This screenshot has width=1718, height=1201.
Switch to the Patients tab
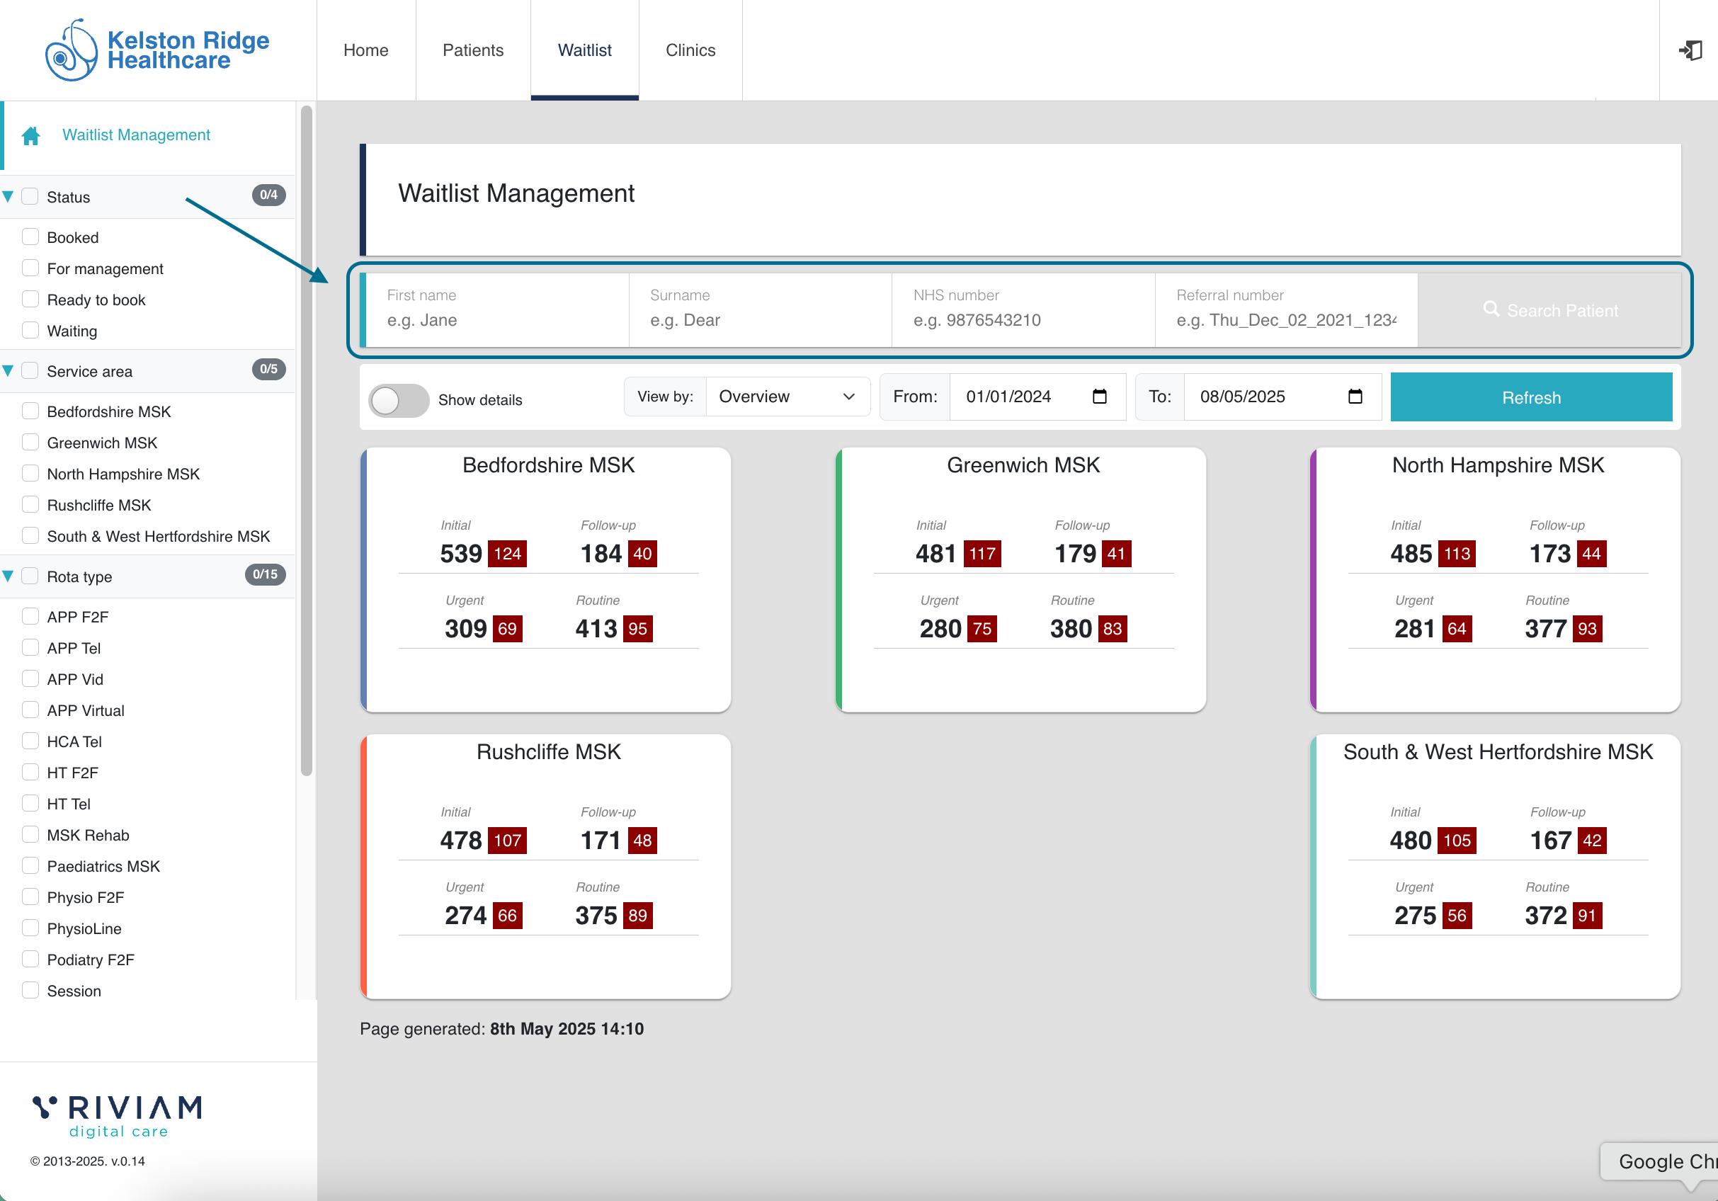[x=473, y=50]
